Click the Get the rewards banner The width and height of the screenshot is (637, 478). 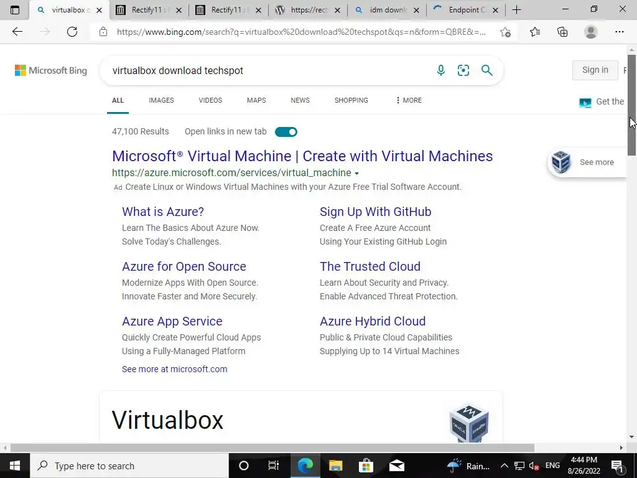[602, 102]
